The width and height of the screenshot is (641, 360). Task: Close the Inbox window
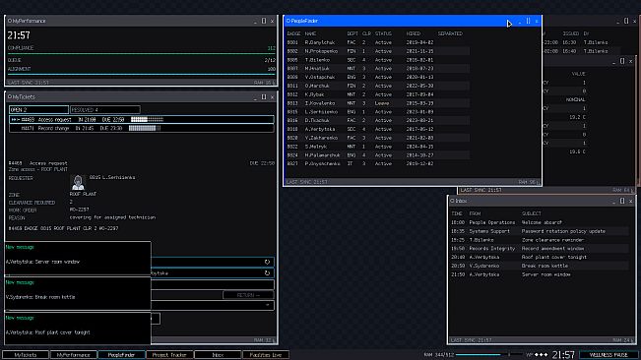631,201
